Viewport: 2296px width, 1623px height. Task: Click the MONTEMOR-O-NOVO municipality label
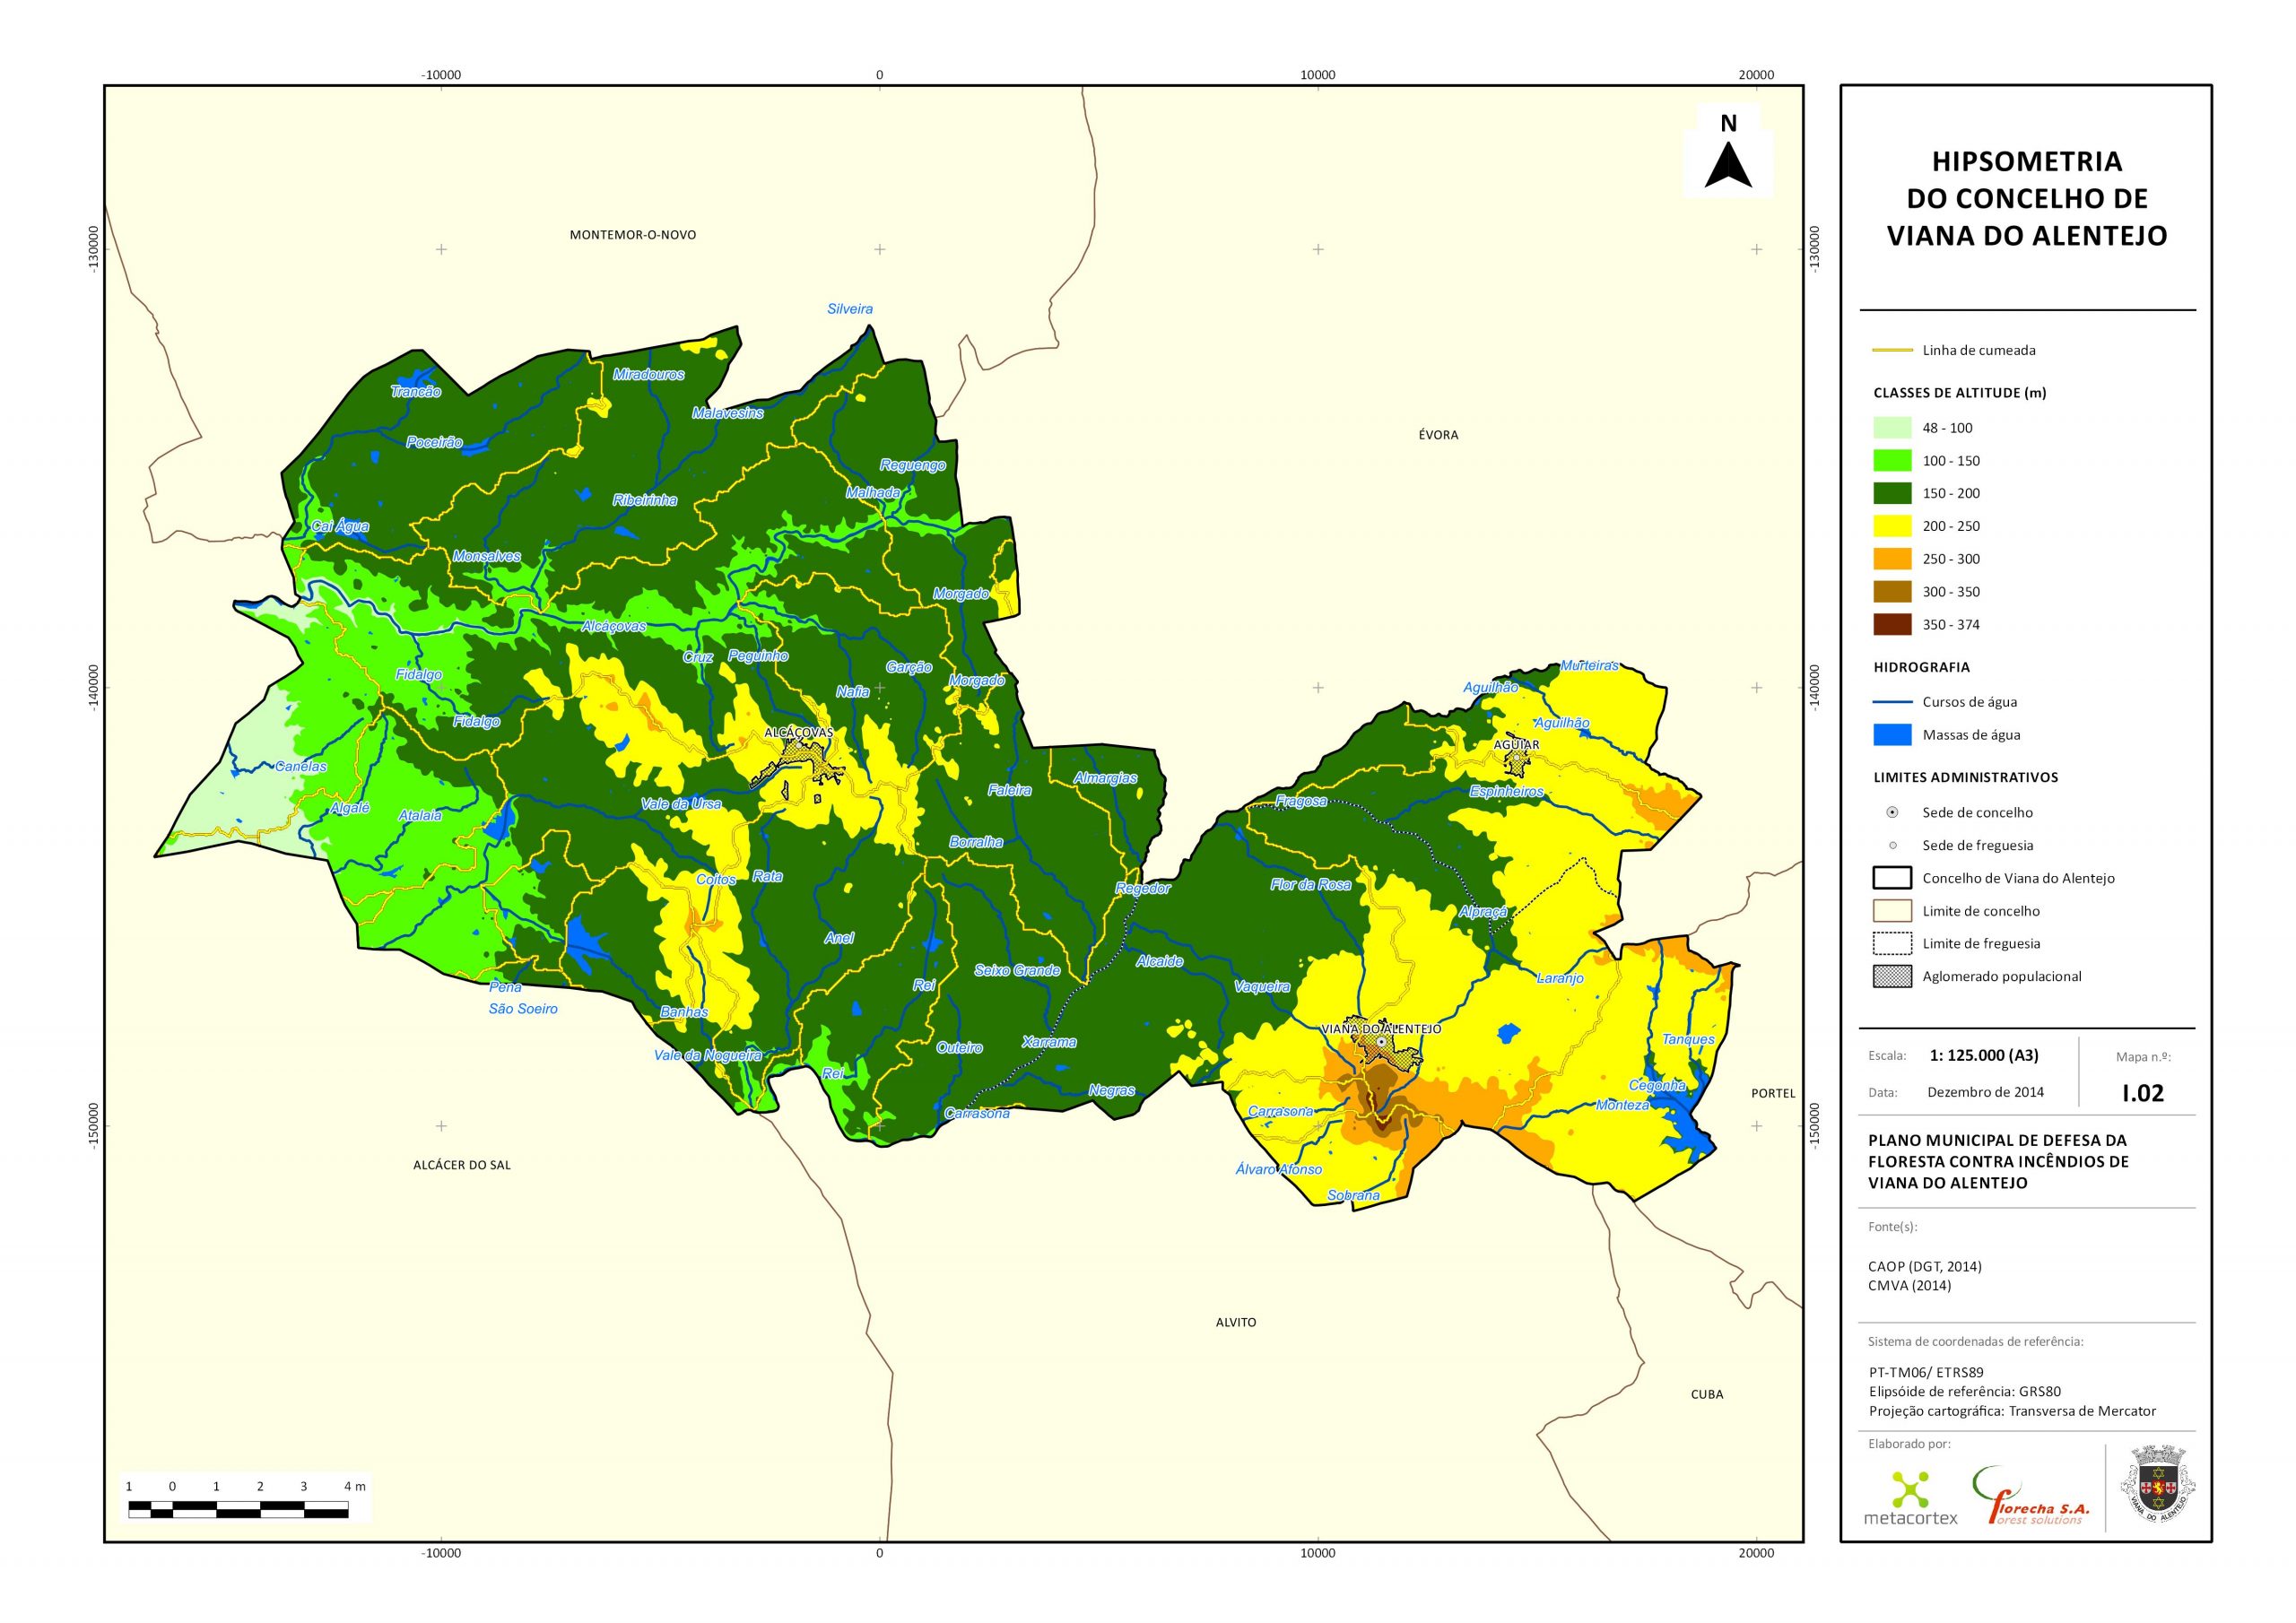(633, 235)
